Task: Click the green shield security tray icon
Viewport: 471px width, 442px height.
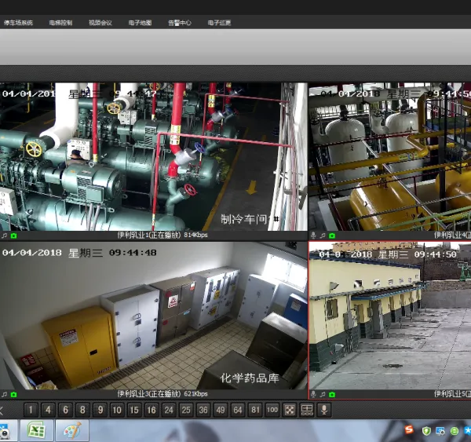Action: pos(426,431)
